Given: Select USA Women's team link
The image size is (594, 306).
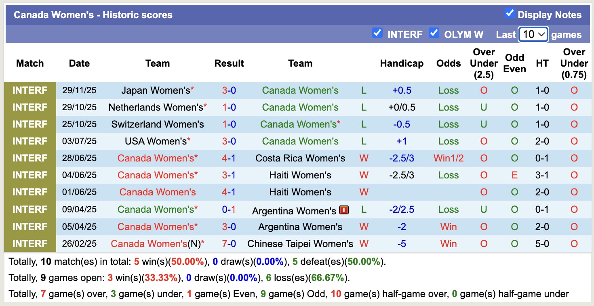Looking at the screenshot, I should click(156, 141).
